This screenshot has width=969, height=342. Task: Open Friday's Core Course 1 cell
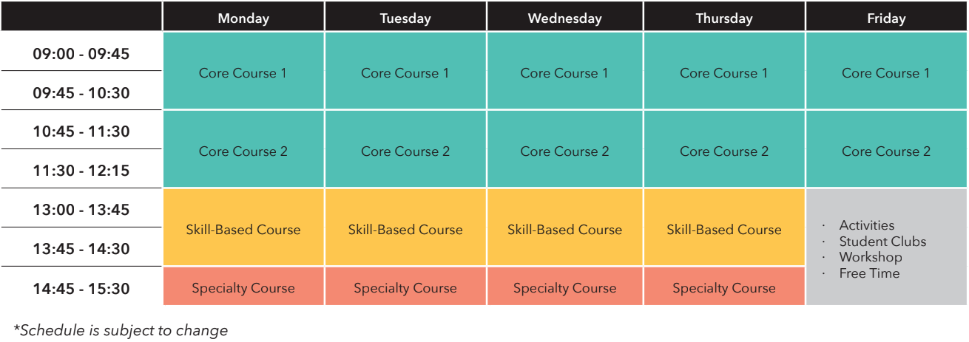(886, 73)
